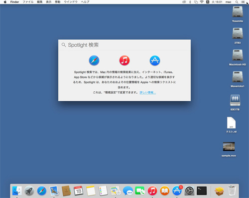Click the Wi-Fi status icon
Screen dimensions: 249x198
tap(202, 2)
